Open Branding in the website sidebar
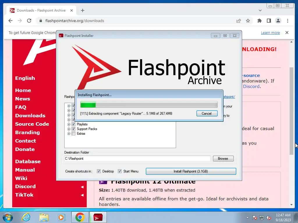The width and height of the screenshot is (298, 223). (x=28, y=132)
